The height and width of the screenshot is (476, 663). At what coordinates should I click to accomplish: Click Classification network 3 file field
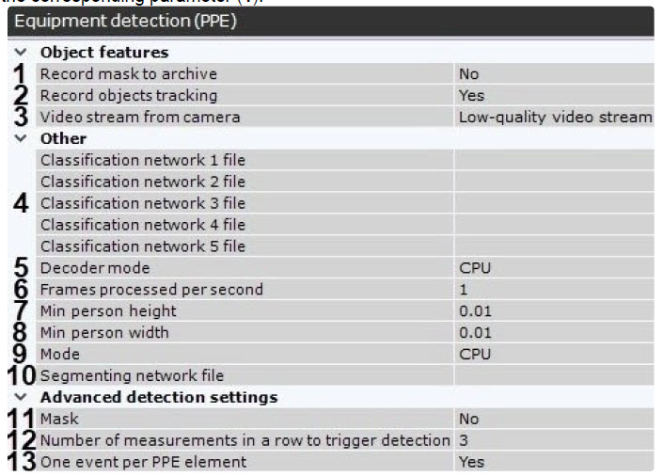click(x=553, y=203)
